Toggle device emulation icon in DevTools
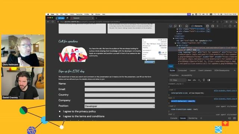The image size is (239, 134). pos(175,26)
